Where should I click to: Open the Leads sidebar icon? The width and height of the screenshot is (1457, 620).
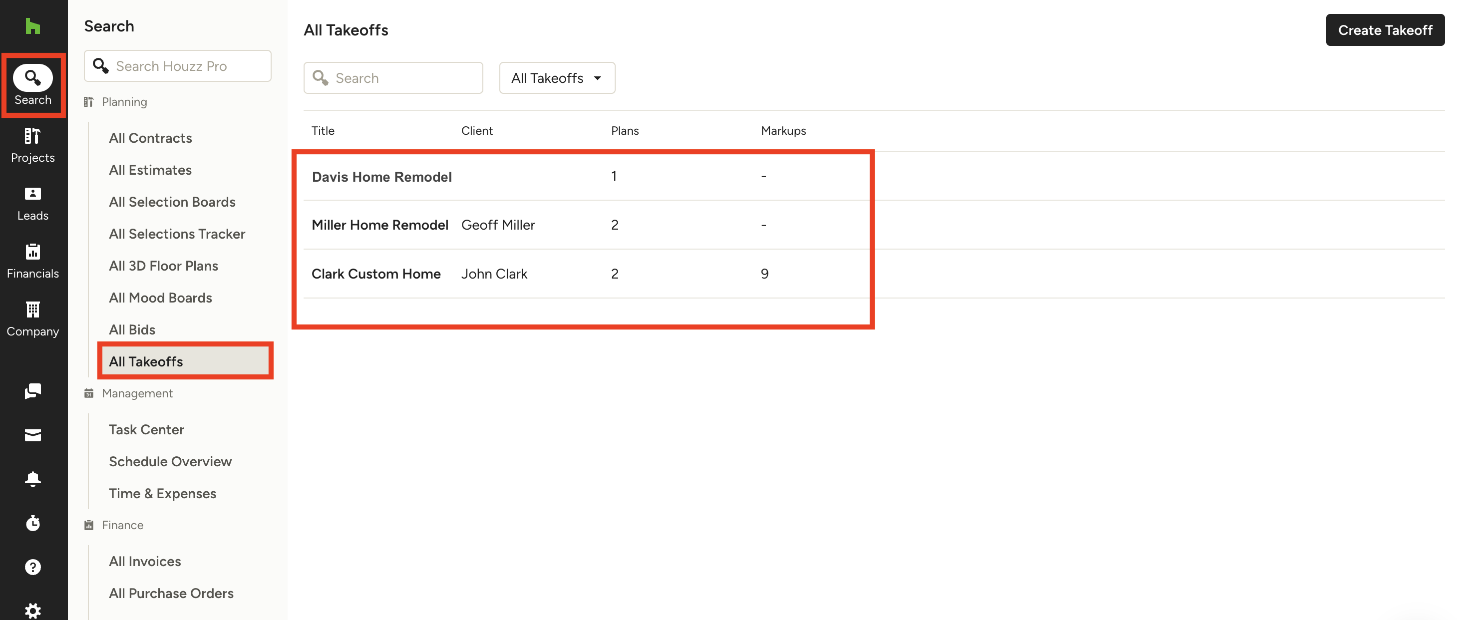(33, 203)
